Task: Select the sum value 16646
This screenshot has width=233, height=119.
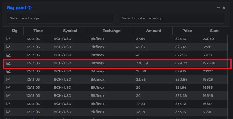Action: click(x=208, y=96)
